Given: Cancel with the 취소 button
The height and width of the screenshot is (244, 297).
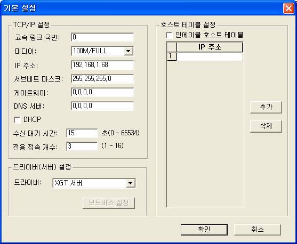Looking at the screenshot, I should click(257, 230).
